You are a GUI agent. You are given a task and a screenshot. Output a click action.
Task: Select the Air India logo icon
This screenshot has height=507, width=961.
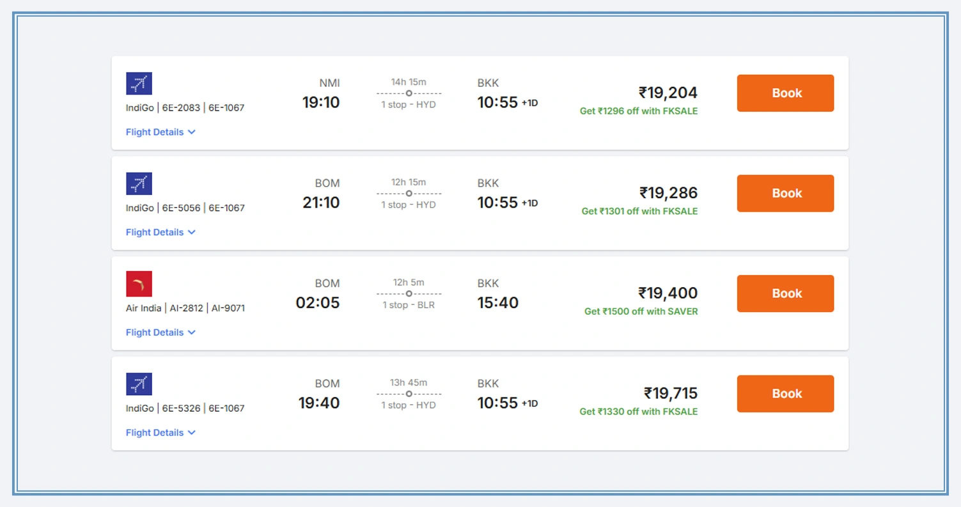(x=139, y=283)
